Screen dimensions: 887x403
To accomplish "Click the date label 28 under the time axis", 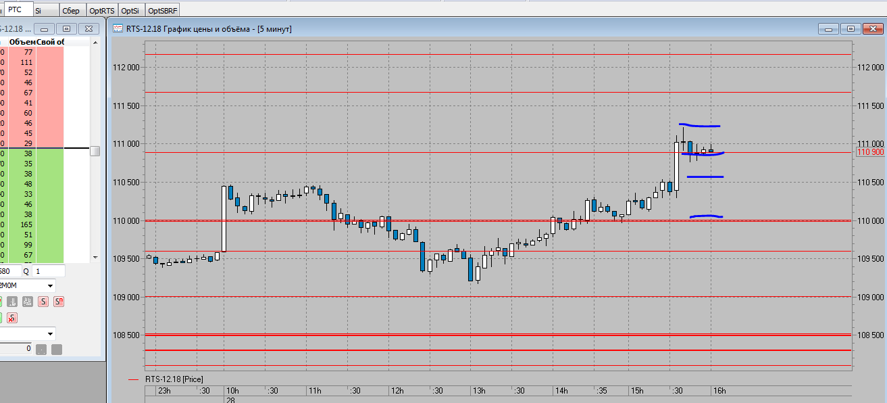I will (x=229, y=400).
